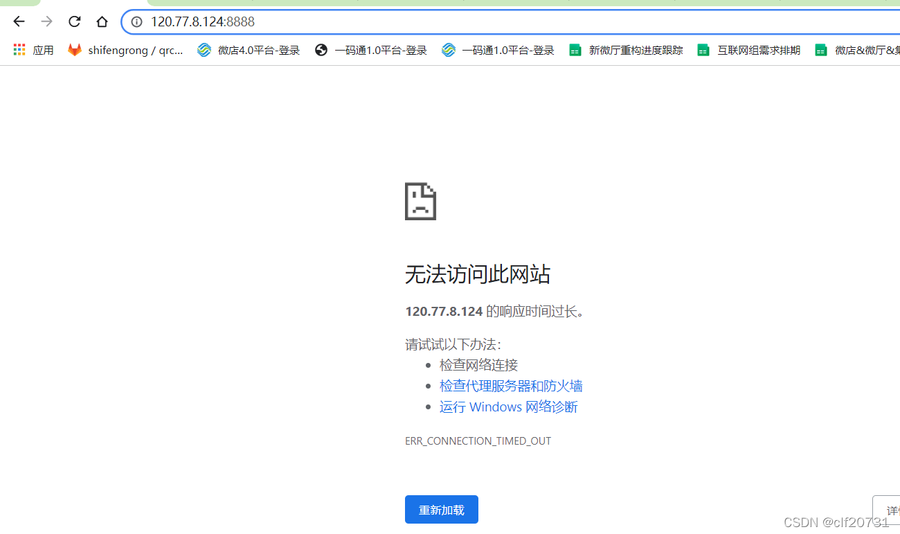Open the shifengrong / qrc GitLab bookmark
Viewport: 900px width, 534px height.
pos(125,50)
